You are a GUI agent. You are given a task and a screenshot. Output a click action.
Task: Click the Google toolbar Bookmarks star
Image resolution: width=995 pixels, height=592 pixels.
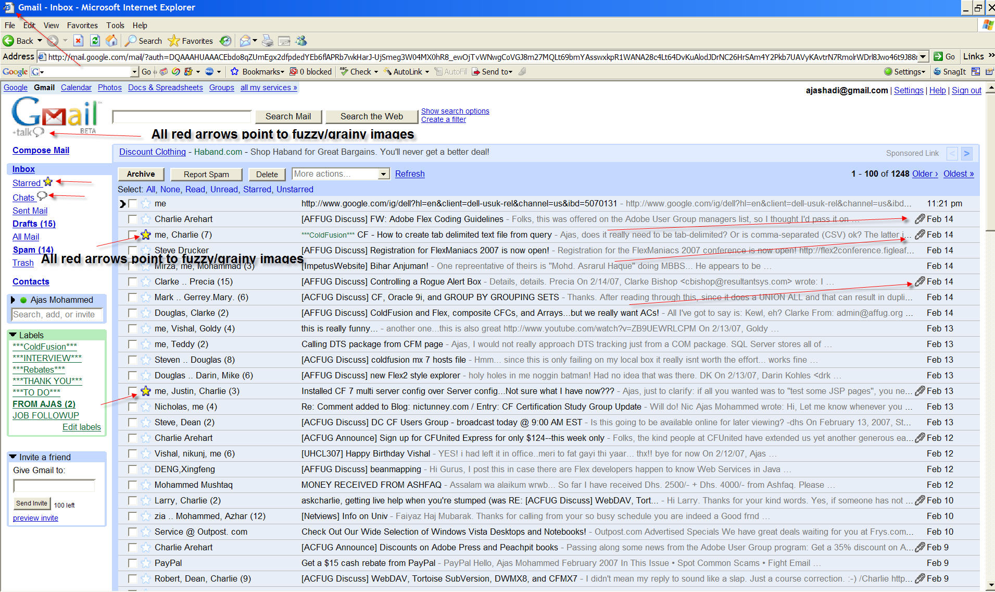tap(235, 71)
